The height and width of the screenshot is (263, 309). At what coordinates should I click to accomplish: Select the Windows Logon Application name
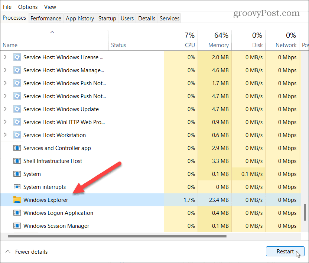(58, 213)
